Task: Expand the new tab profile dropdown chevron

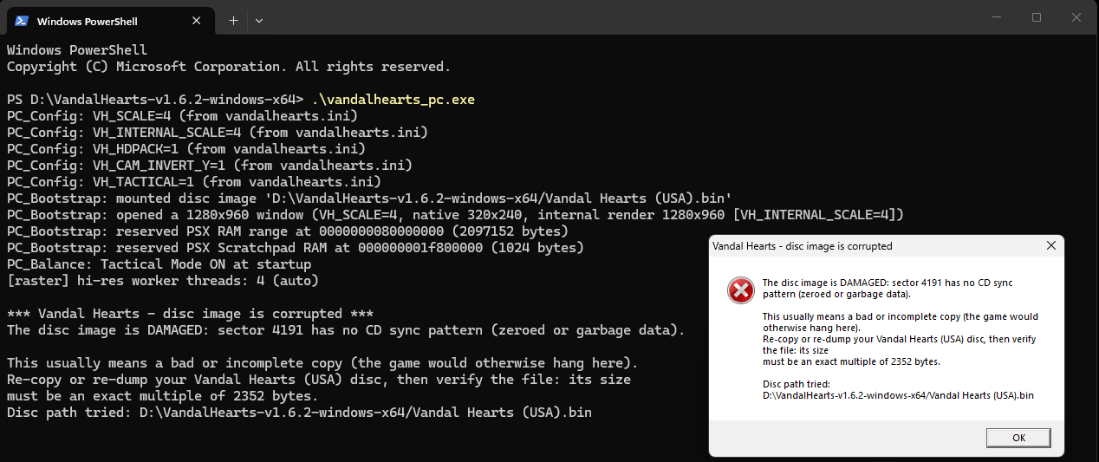Action: tap(259, 20)
